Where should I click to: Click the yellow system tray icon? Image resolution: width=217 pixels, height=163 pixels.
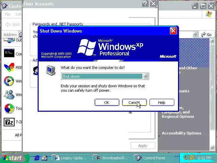point(192,158)
